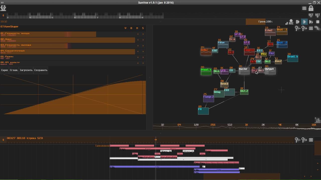321x180 pixels.
Task: Click the hamburger preferences icon beside the lock
Action: (304, 8)
